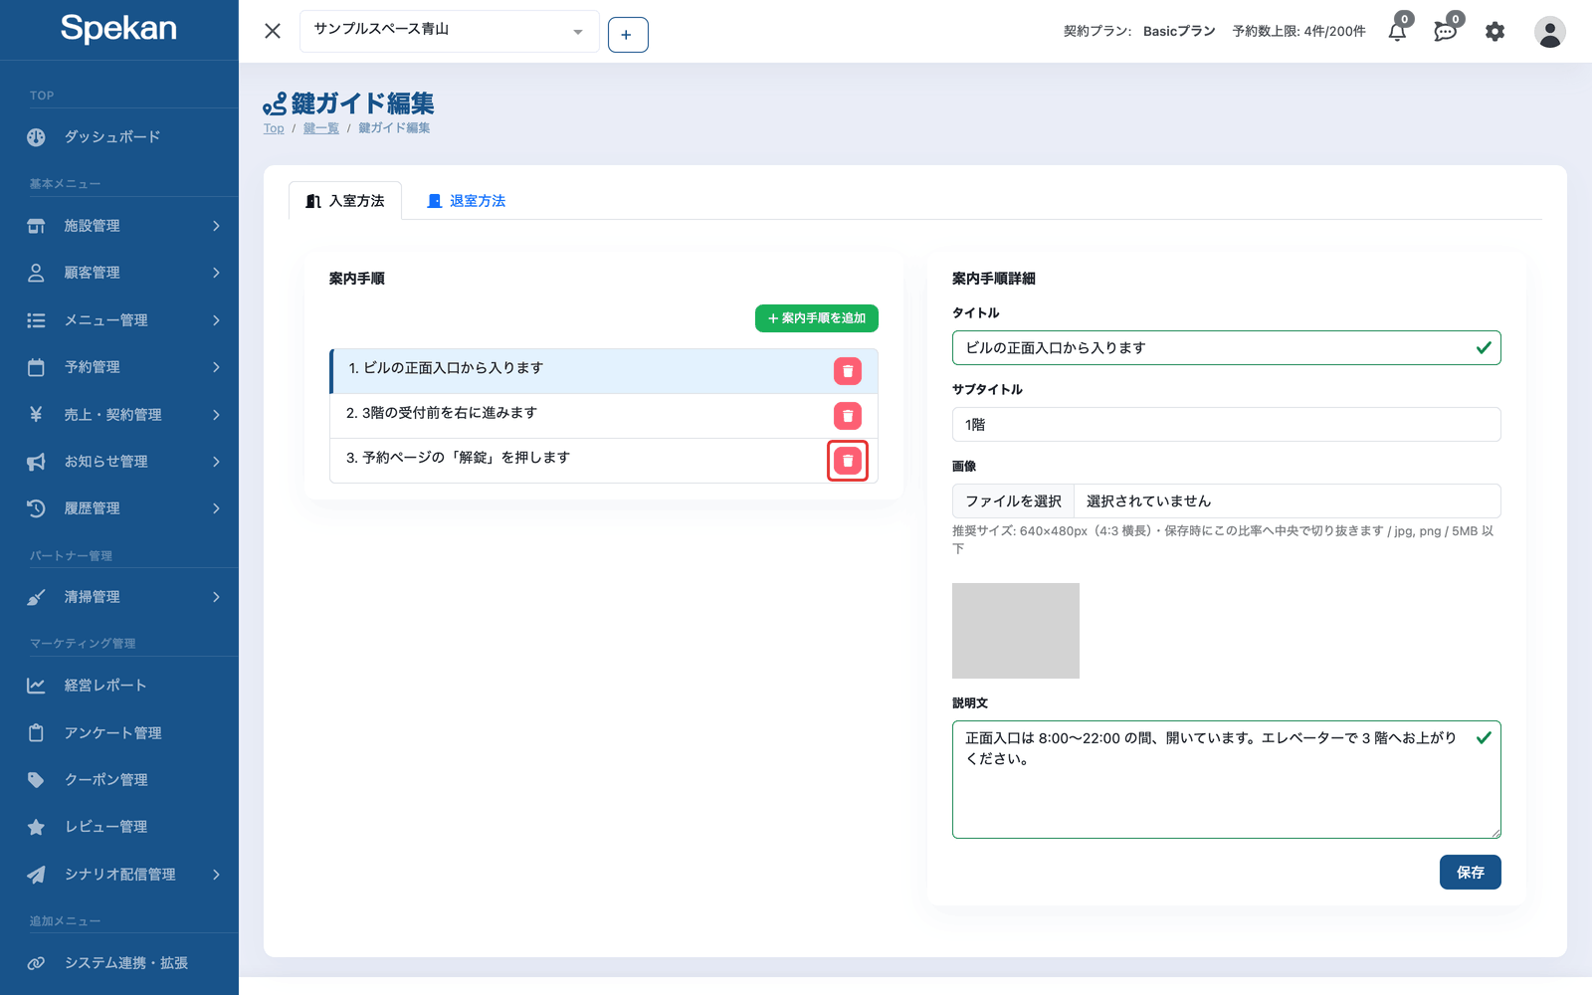
Task: Click the gray image preview thumbnail
Action: pyautogui.click(x=1016, y=631)
